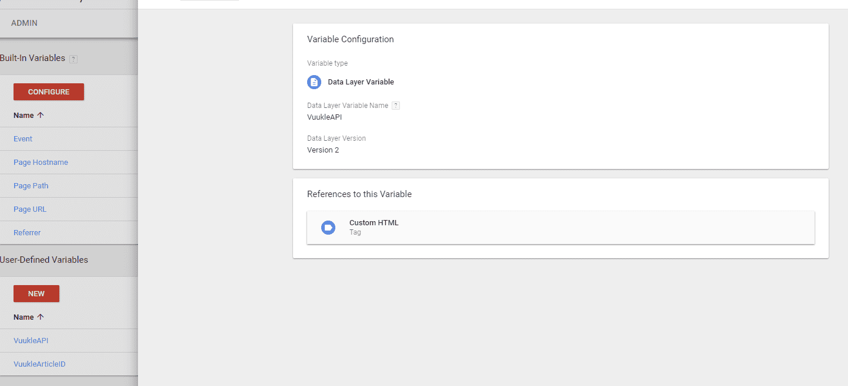The height and width of the screenshot is (386, 848).
Task: Open the Custom HTML tag reference row
Action: (560, 228)
